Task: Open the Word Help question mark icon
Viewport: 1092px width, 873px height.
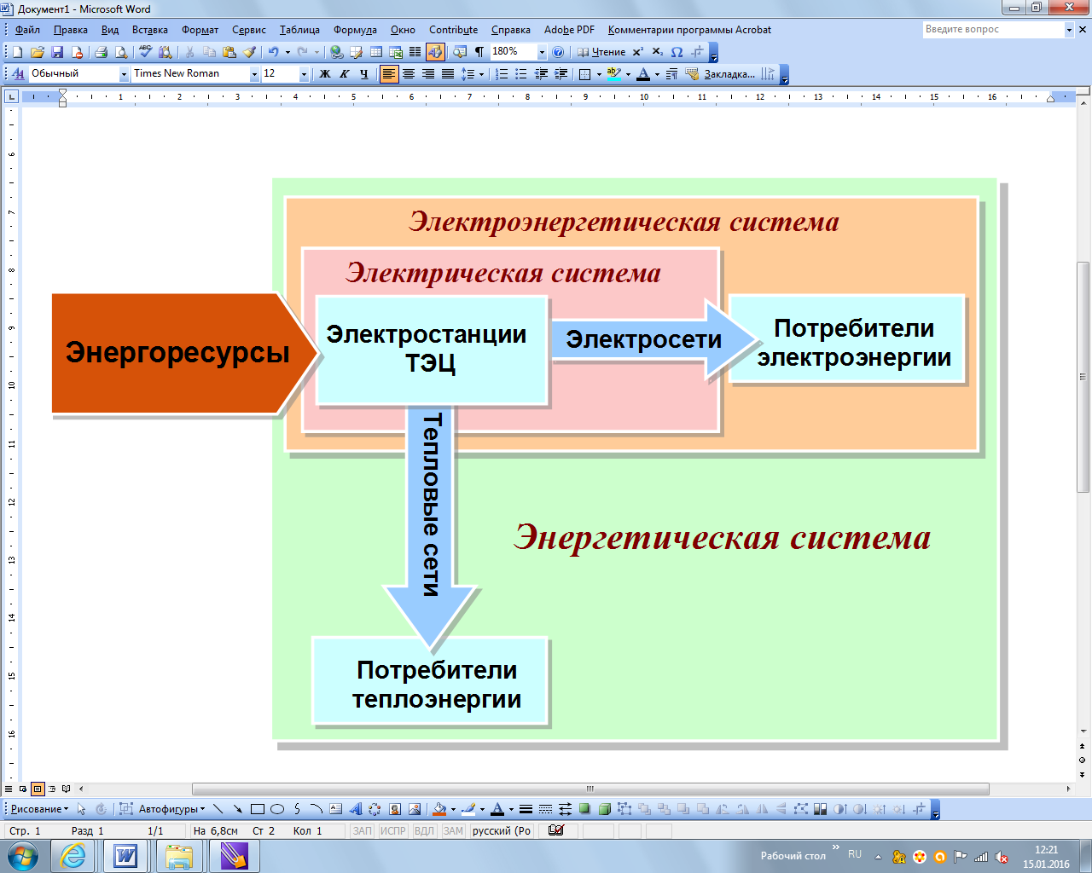Action: [x=558, y=52]
